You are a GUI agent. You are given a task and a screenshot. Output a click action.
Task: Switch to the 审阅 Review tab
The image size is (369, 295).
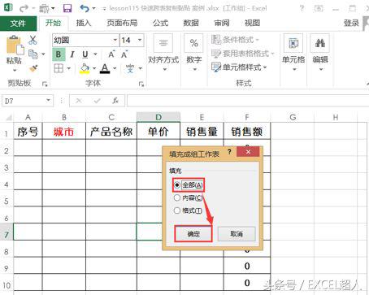point(222,23)
